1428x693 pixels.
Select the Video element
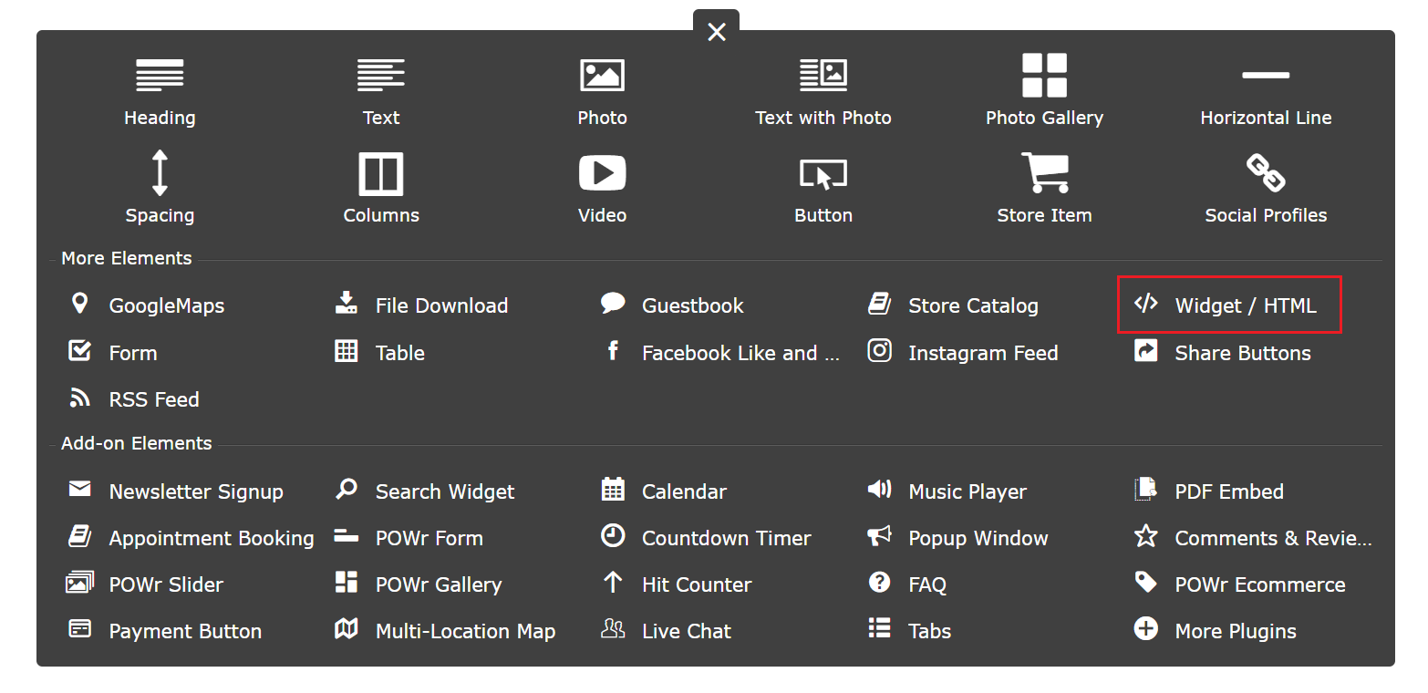602,187
